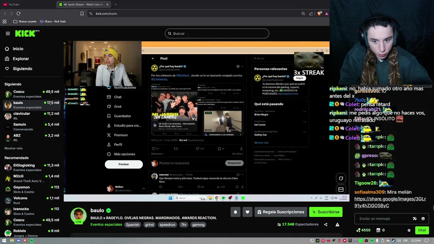Click the Spanish tag

click(133, 225)
